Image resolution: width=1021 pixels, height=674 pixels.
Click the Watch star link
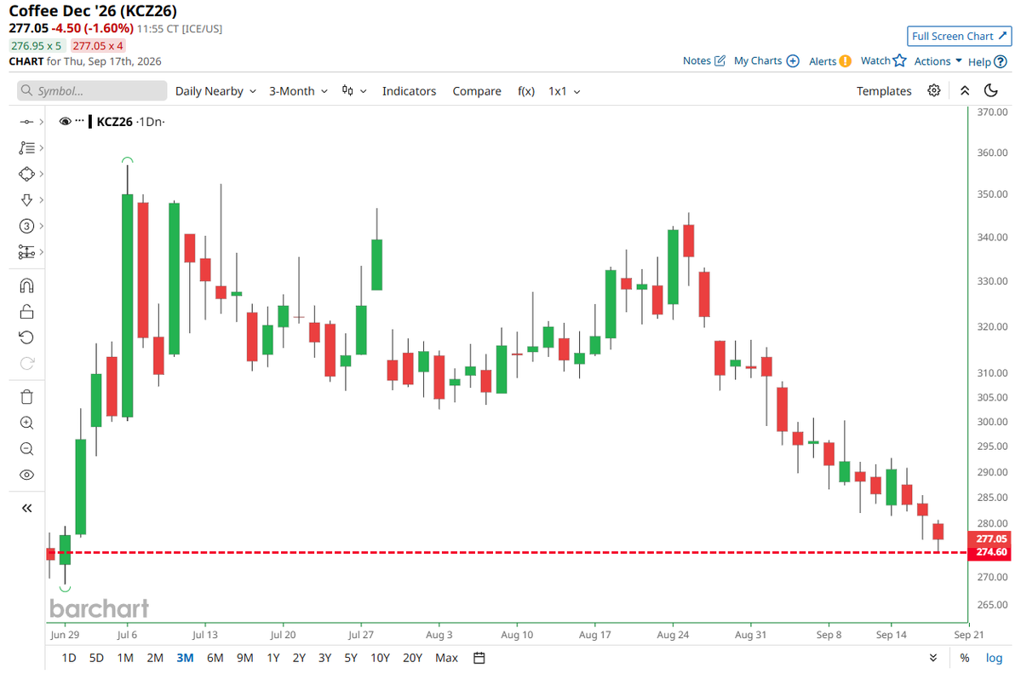click(883, 60)
